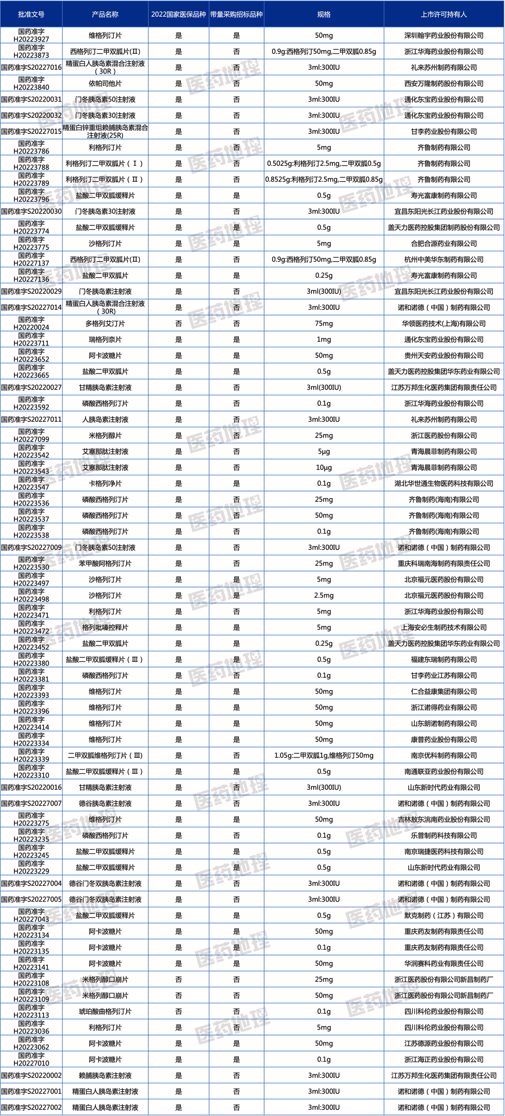This screenshot has height=1116, width=505.
Task: Click first row cell under 上市许可持有人
Action: 444,35
